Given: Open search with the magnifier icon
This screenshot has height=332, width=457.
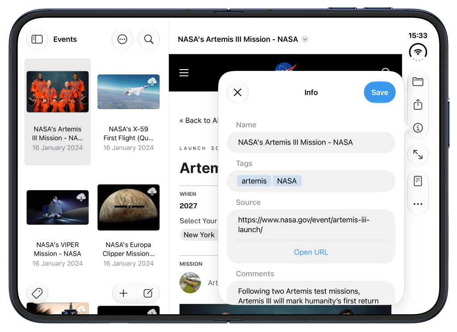Looking at the screenshot, I should (149, 39).
